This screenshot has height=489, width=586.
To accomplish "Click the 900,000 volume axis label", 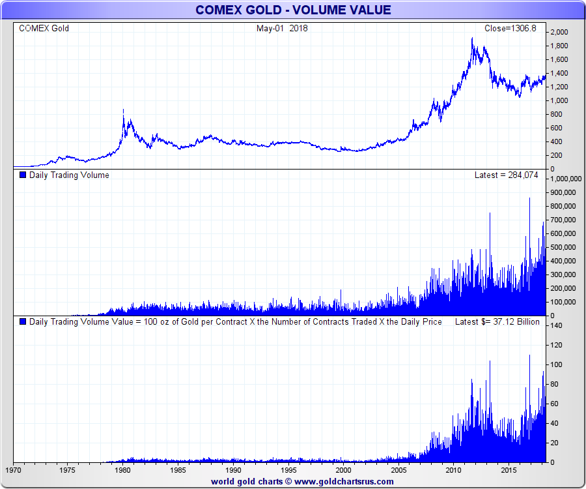I will [x=563, y=193].
